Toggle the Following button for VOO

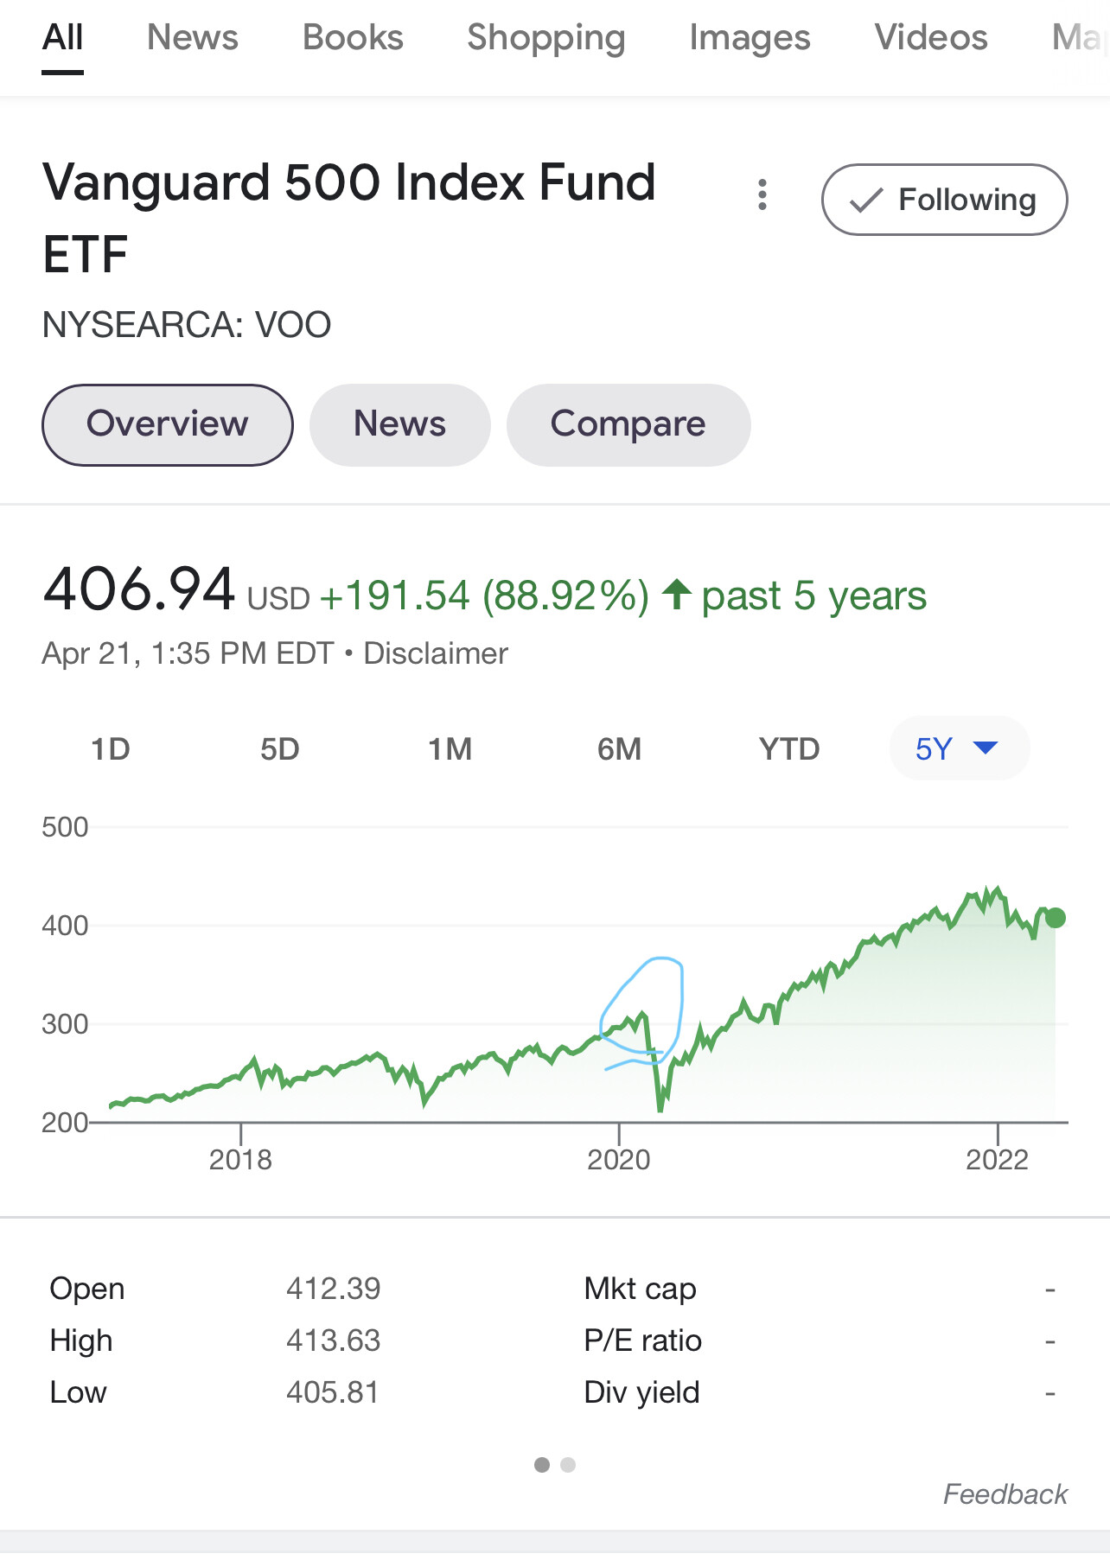point(944,200)
